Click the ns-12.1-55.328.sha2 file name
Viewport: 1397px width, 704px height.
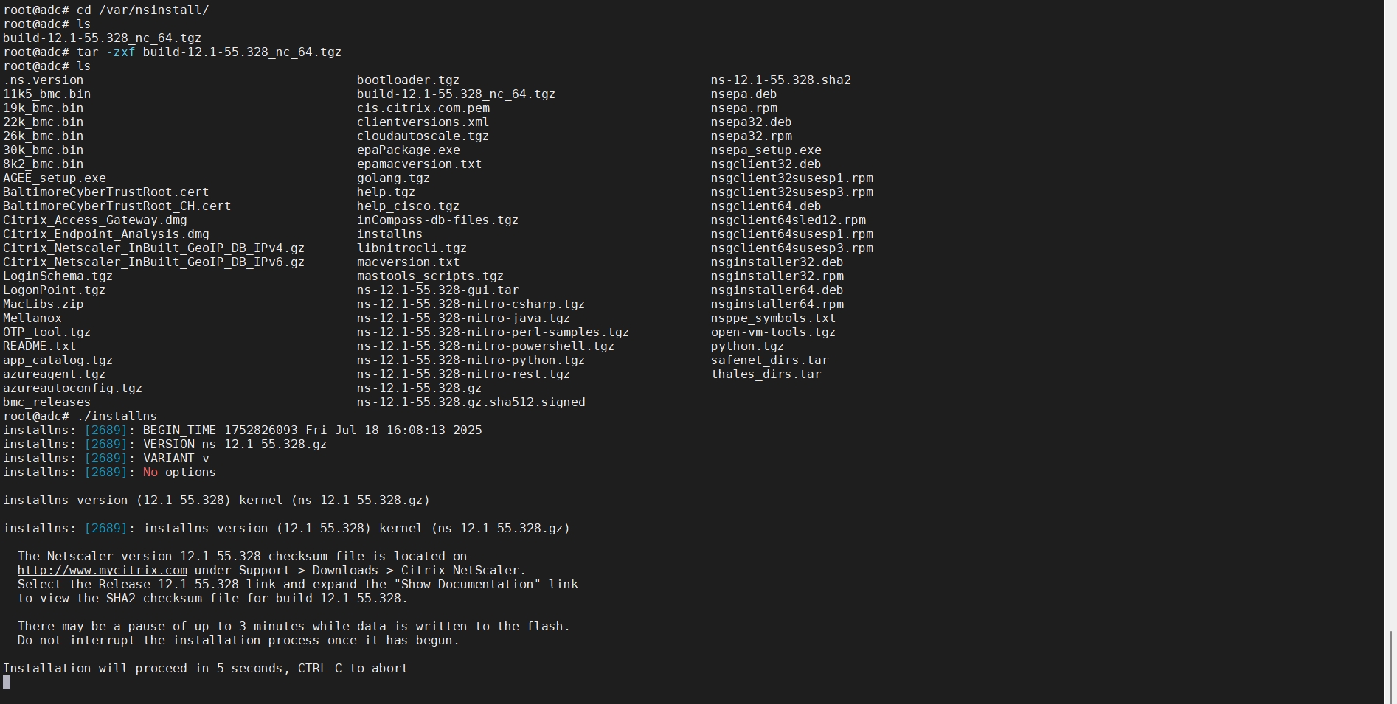click(x=780, y=80)
